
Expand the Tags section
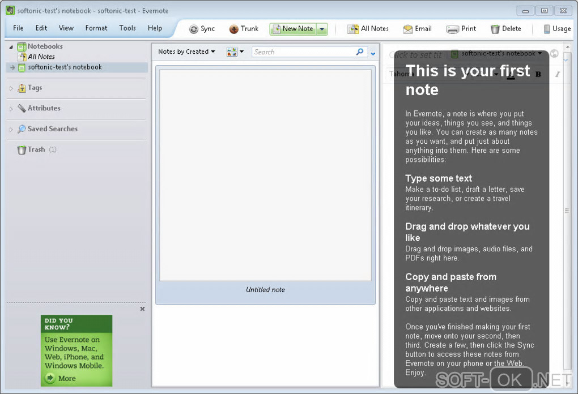[11, 88]
